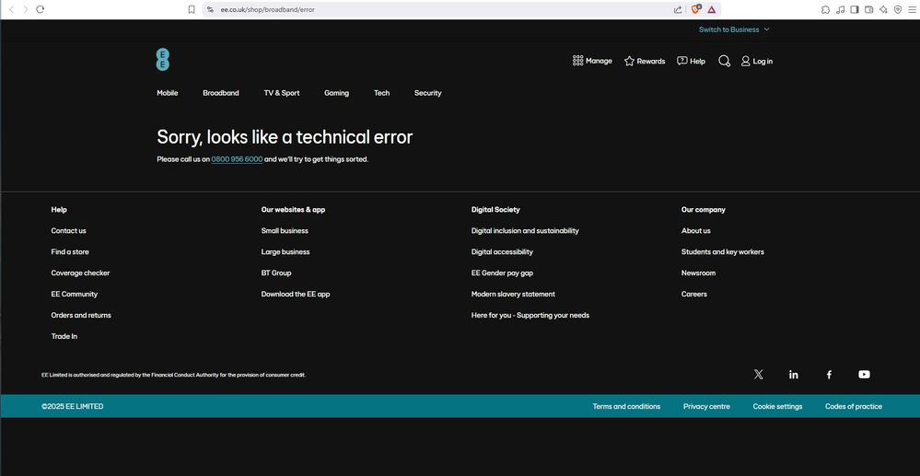
Task: Open EE's YouTube channel
Action: pos(864,375)
